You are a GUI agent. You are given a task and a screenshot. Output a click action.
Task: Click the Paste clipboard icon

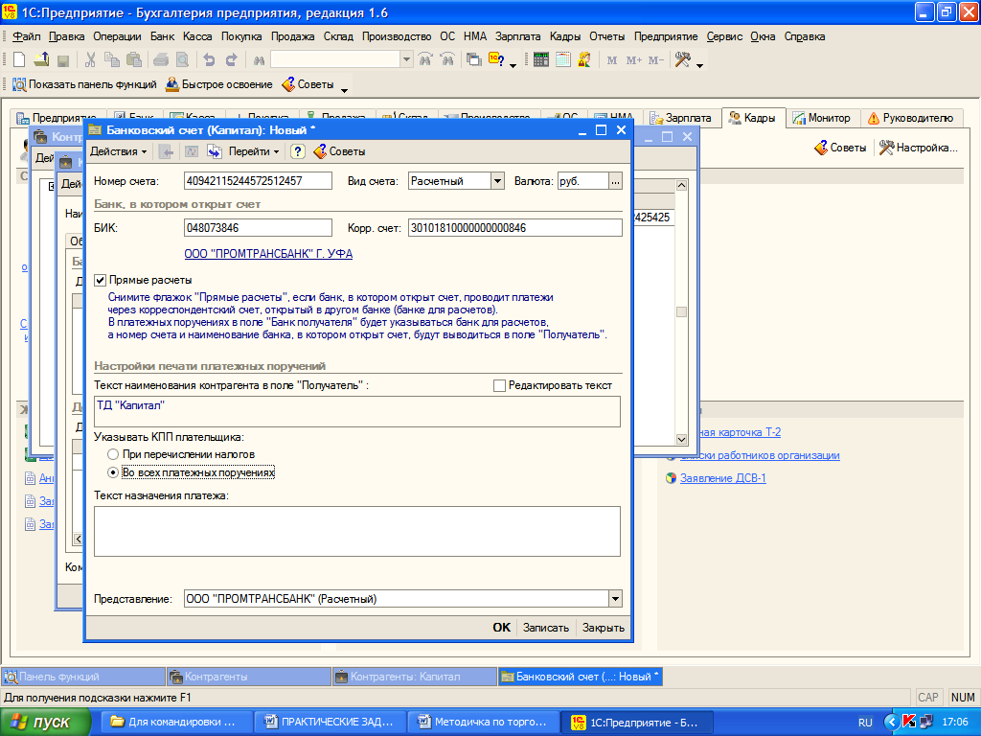pyautogui.click(x=134, y=60)
